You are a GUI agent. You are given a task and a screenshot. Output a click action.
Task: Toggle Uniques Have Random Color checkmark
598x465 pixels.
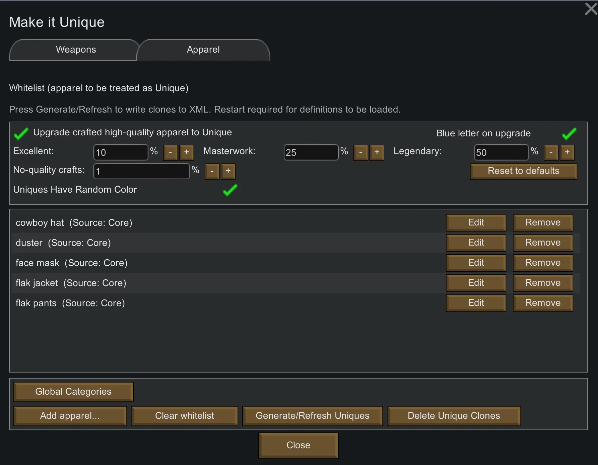coord(230,190)
